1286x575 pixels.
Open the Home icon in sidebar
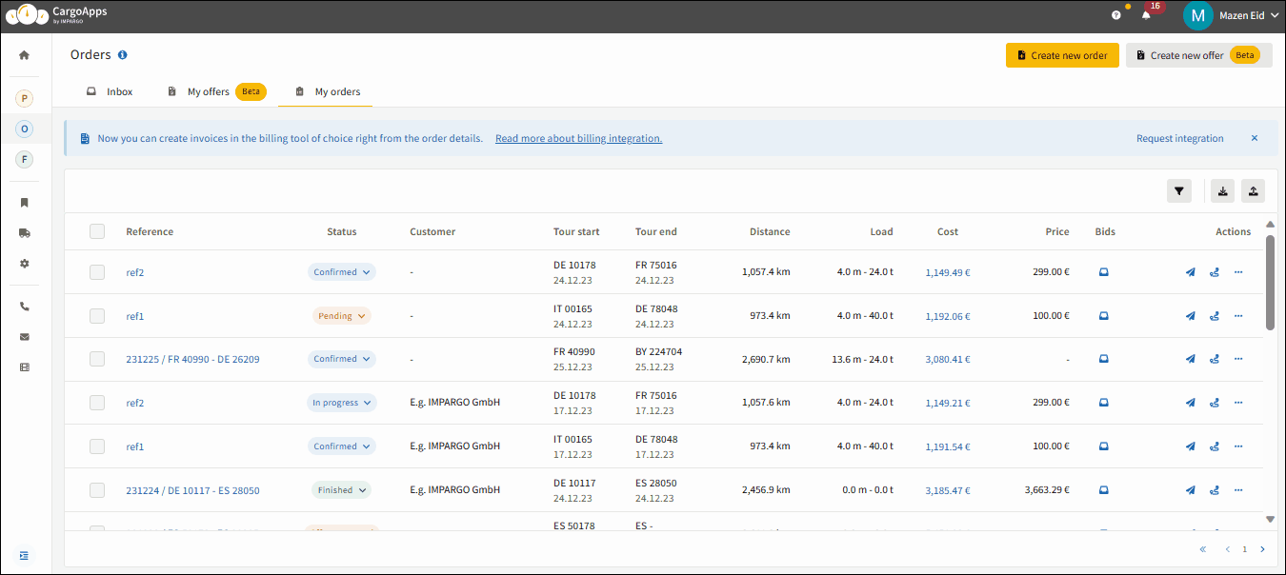coord(25,55)
